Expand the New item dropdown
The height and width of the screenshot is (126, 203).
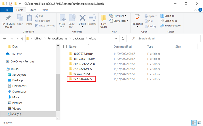118,16
